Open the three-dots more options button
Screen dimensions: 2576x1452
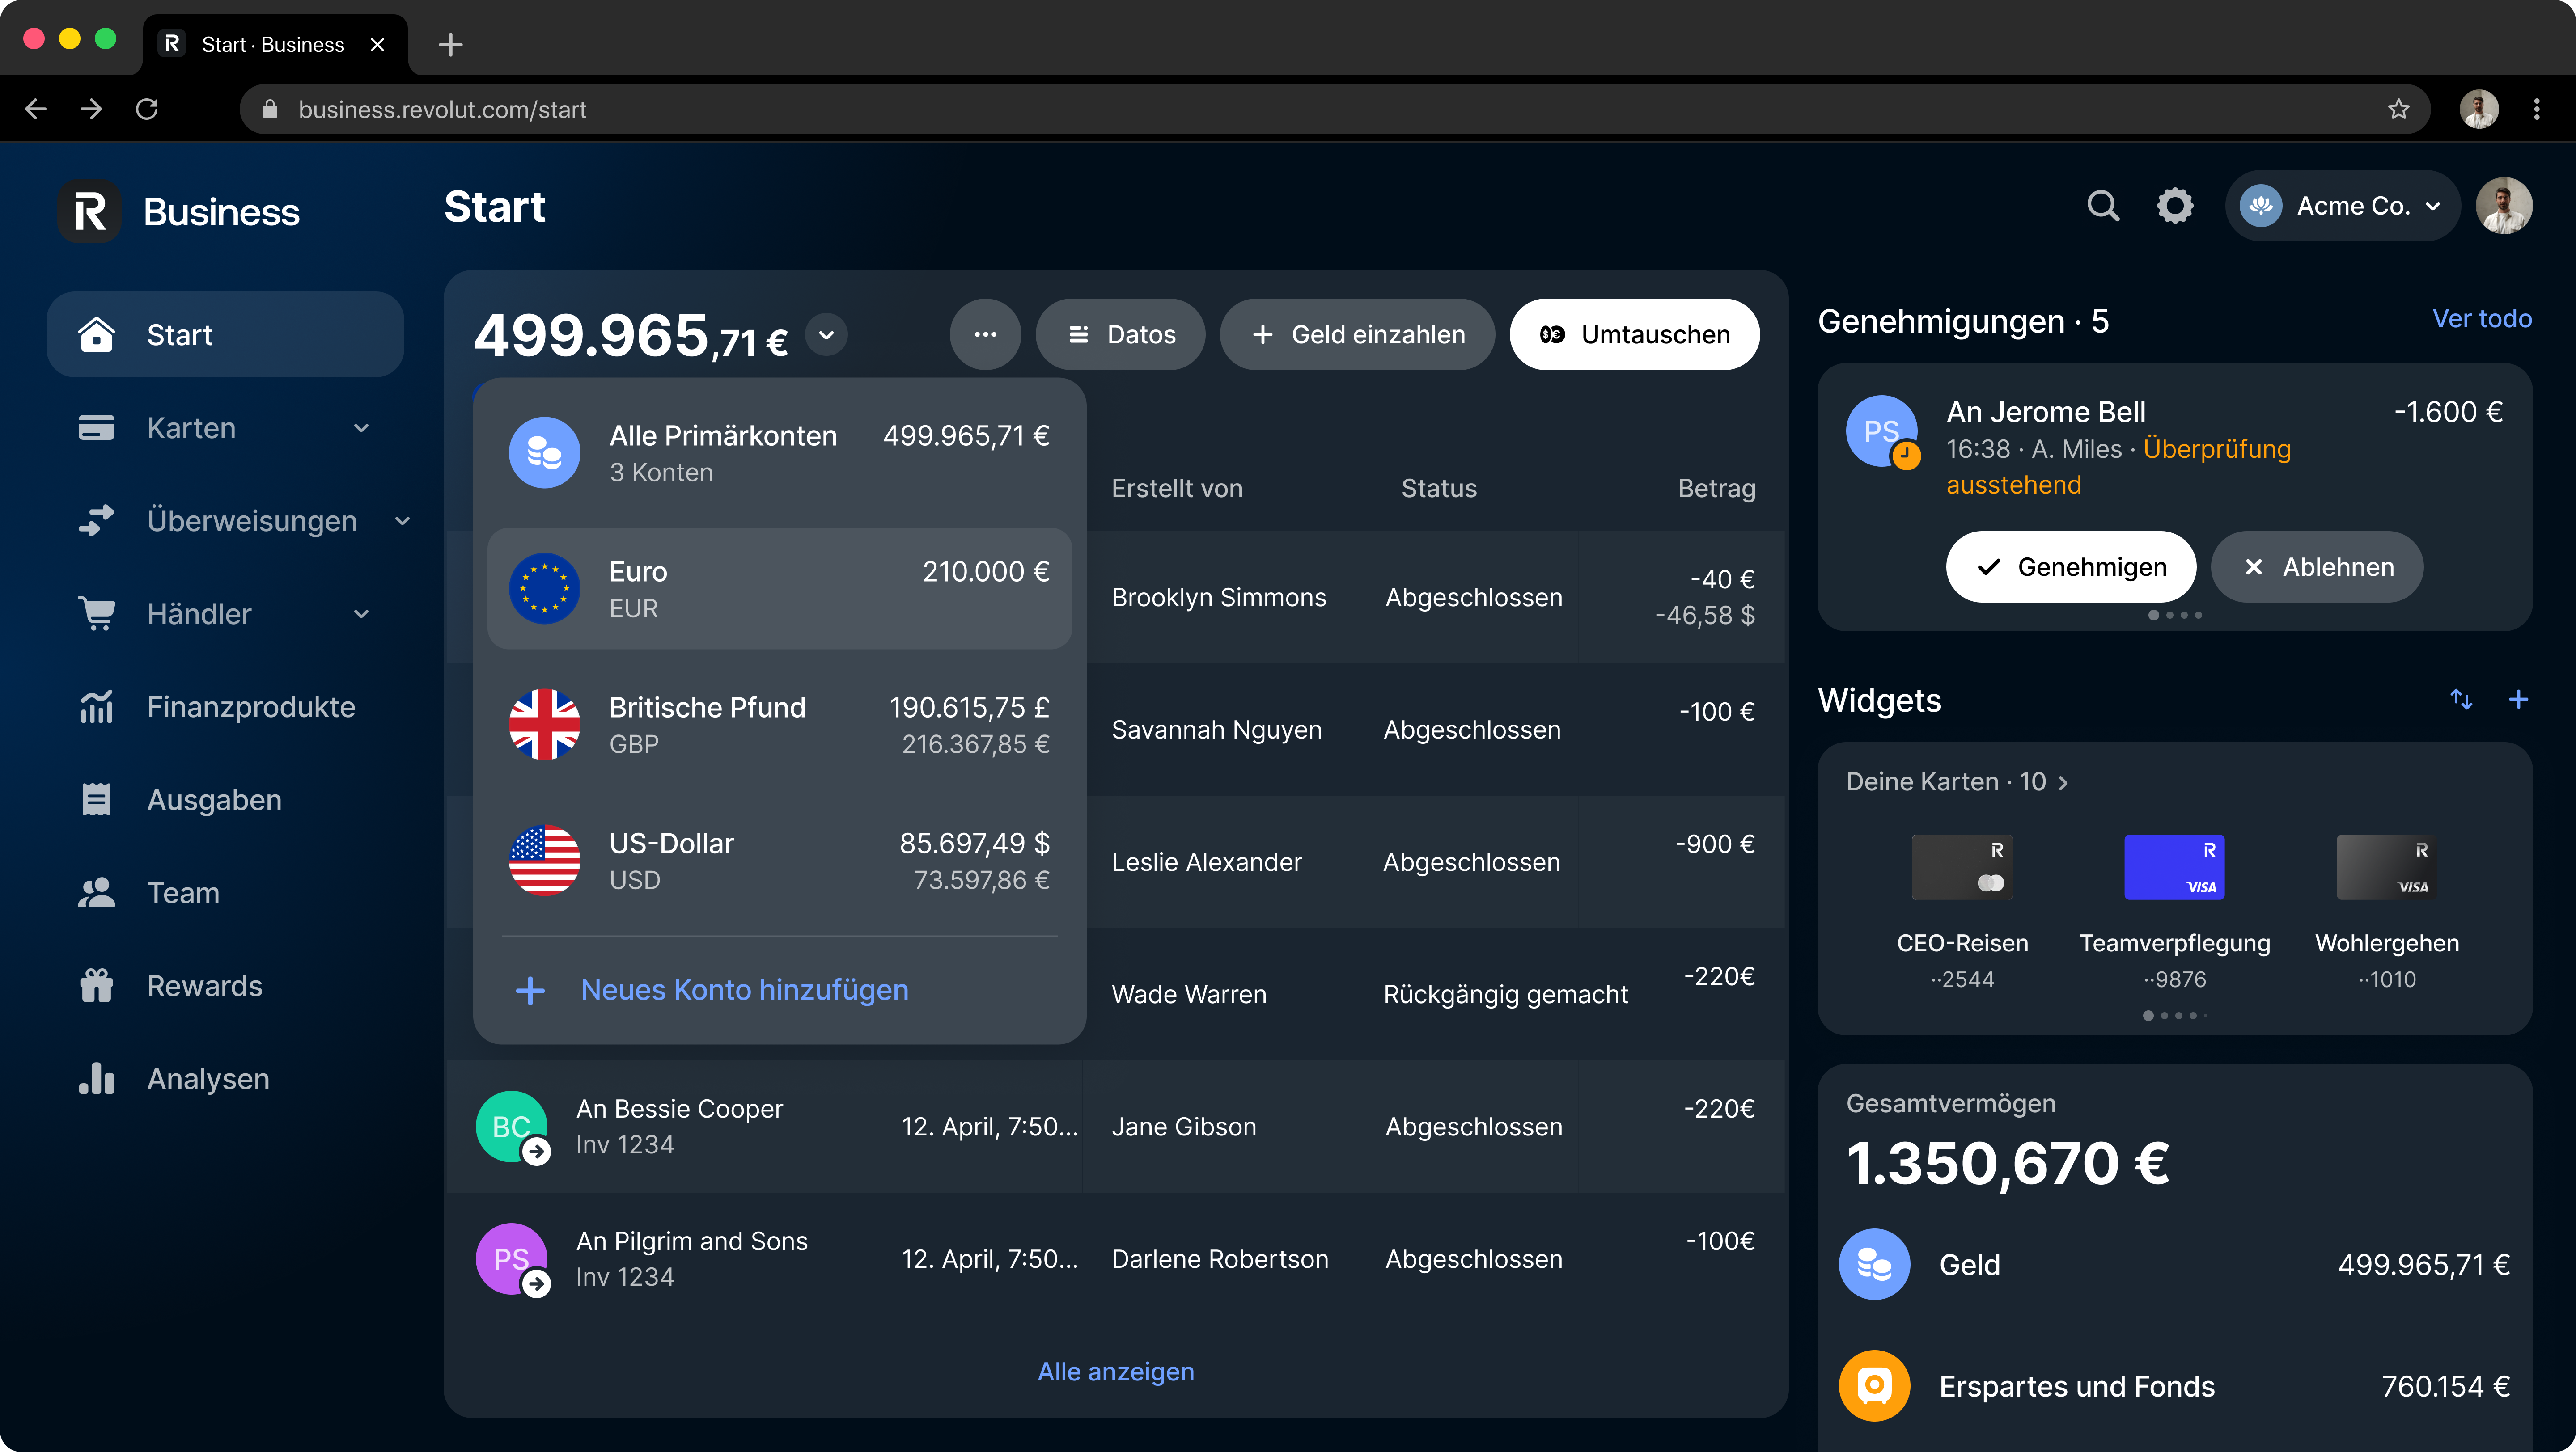(985, 335)
